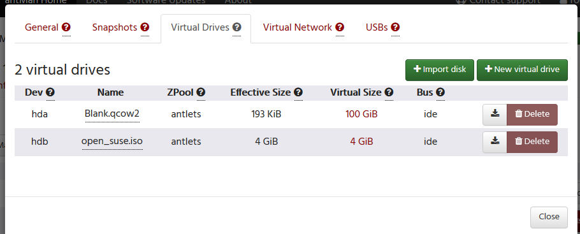Delete the Blank.qcow2 drive
The height and width of the screenshot is (234, 580).
coord(532,114)
